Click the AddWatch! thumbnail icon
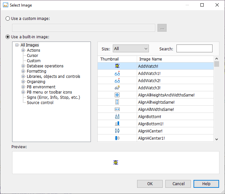This screenshot has width=225, height=194. click(x=117, y=66)
